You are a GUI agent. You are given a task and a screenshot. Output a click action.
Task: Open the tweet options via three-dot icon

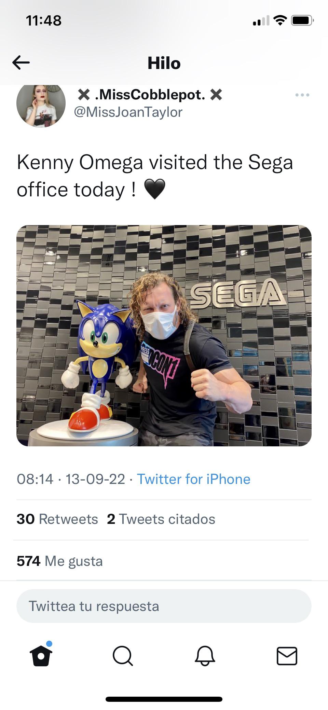[x=302, y=95]
